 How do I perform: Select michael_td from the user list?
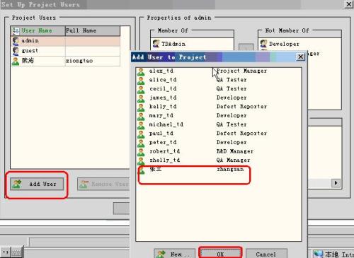click(166, 124)
